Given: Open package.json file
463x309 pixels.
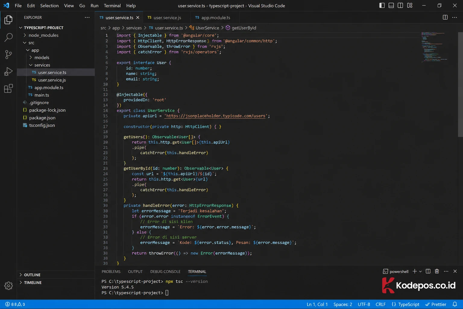Looking at the screenshot, I should coord(56,118).
